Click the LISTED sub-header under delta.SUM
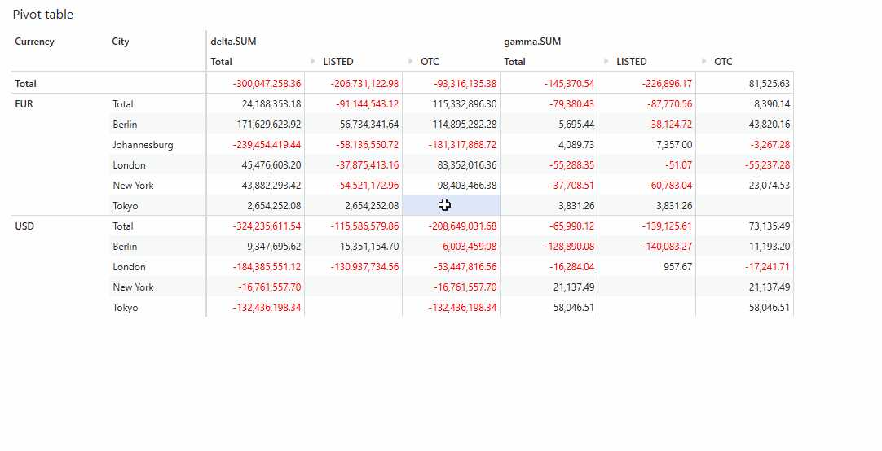This screenshot has width=882, height=451. pyautogui.click(x=338, y=62)
